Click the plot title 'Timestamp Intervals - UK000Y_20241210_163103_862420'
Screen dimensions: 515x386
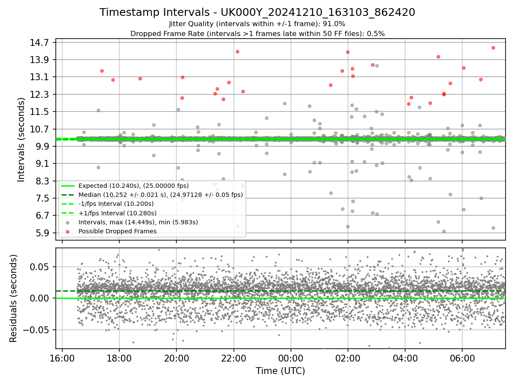[x=257, y=12]
